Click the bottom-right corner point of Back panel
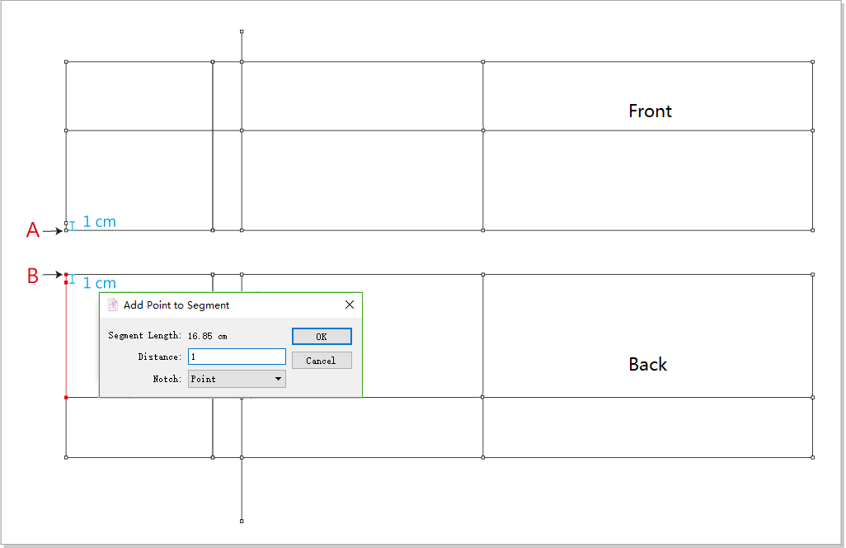This screenshot has width=846, height=548. pos(812,457)
